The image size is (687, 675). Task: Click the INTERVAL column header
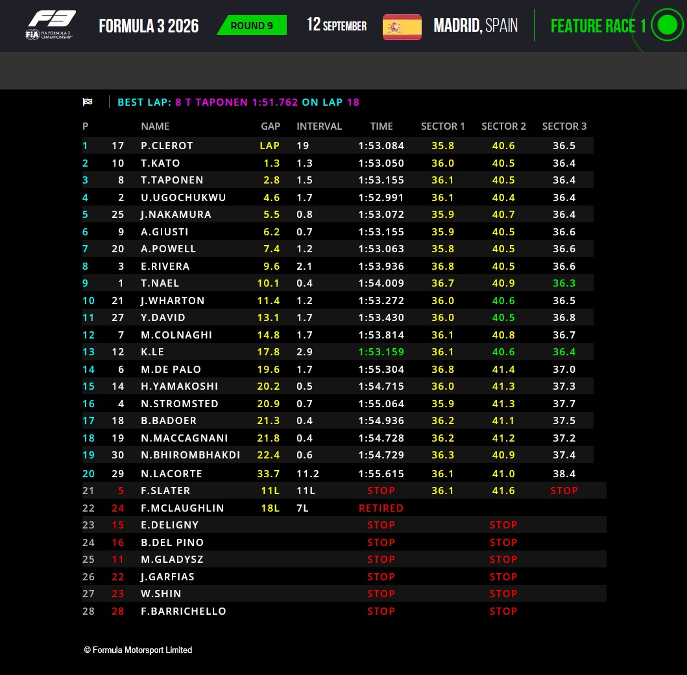click(x=319, y=126)
